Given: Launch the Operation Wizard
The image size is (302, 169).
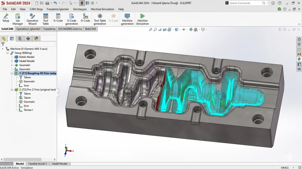Looking at the screenshot, I should [32, 19].
